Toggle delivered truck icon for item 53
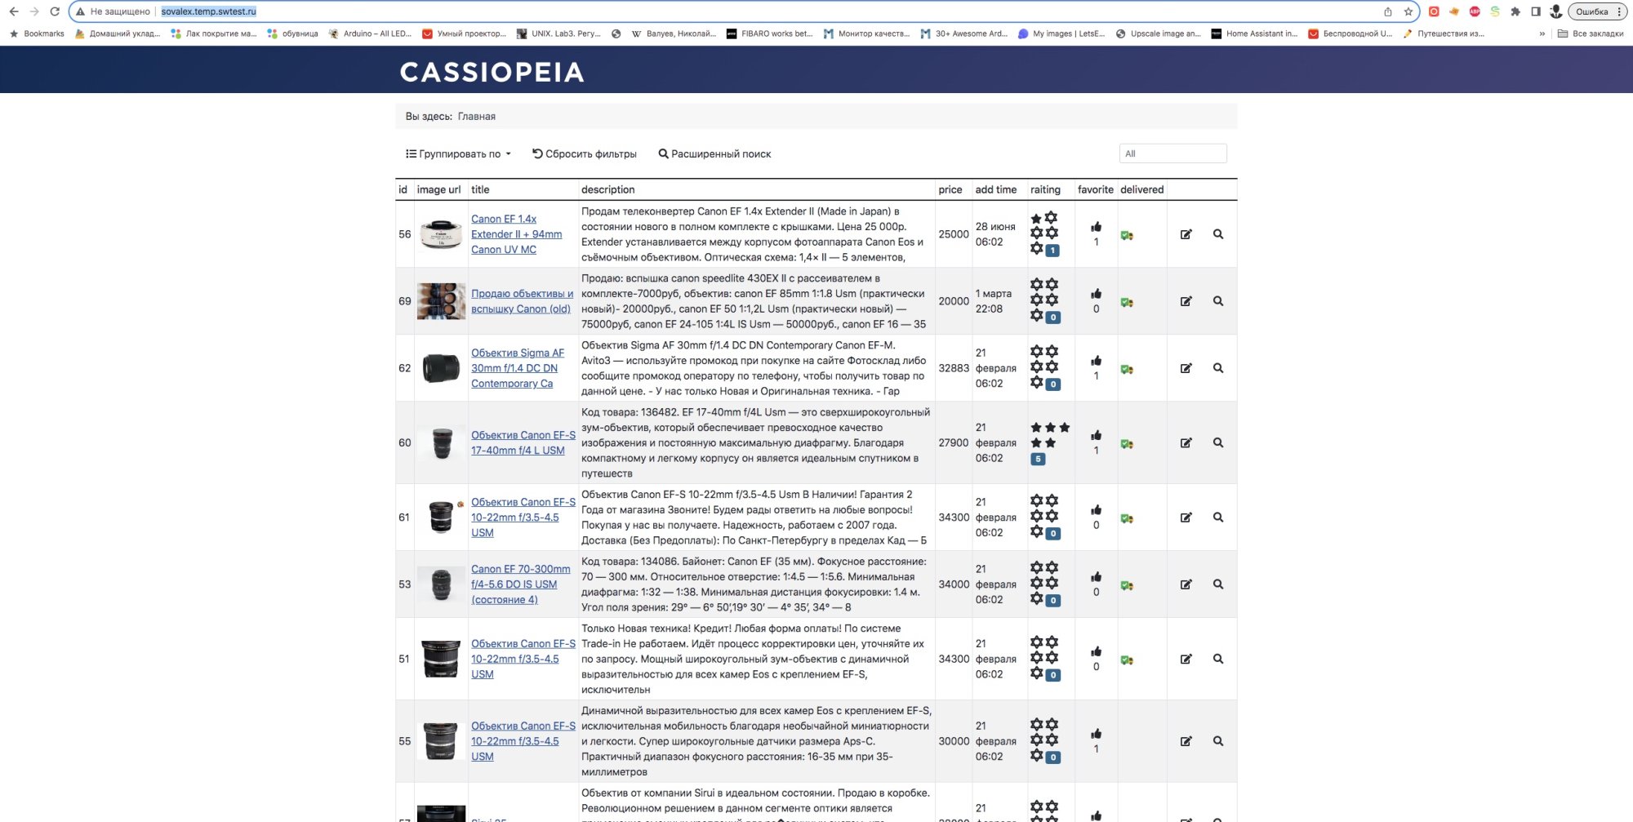 point(1127,585)
